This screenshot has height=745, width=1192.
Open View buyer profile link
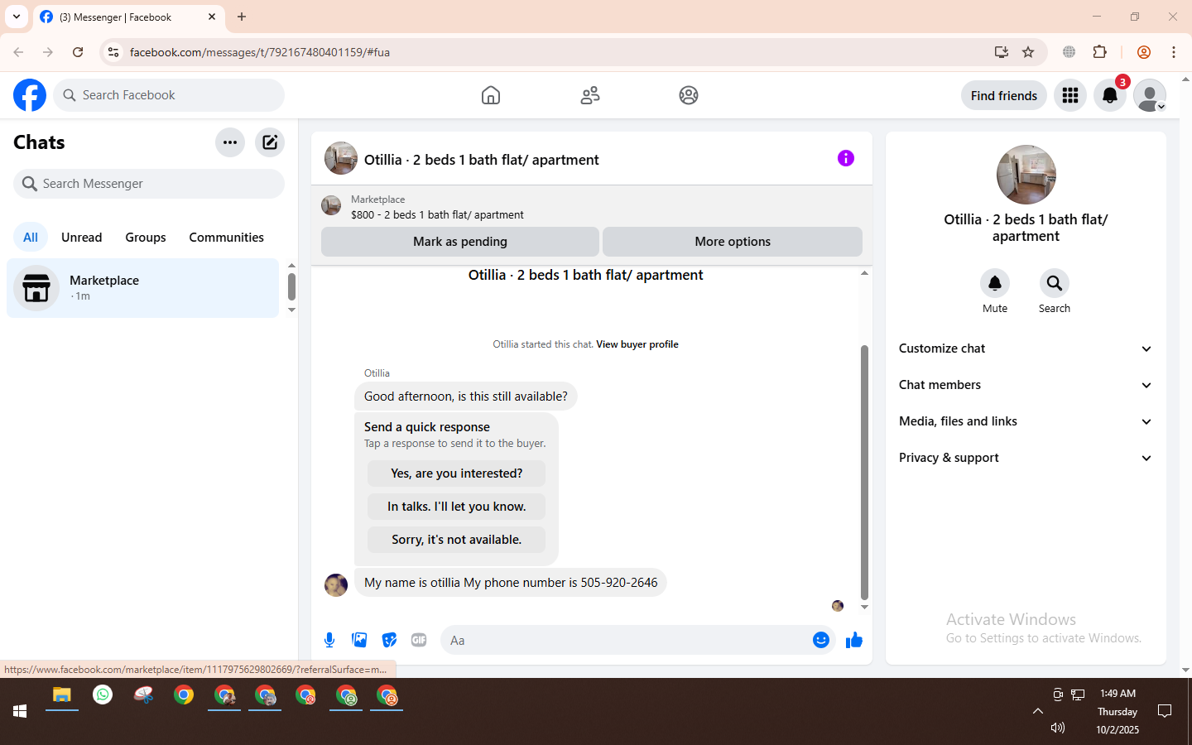click(x=637, y=344)
